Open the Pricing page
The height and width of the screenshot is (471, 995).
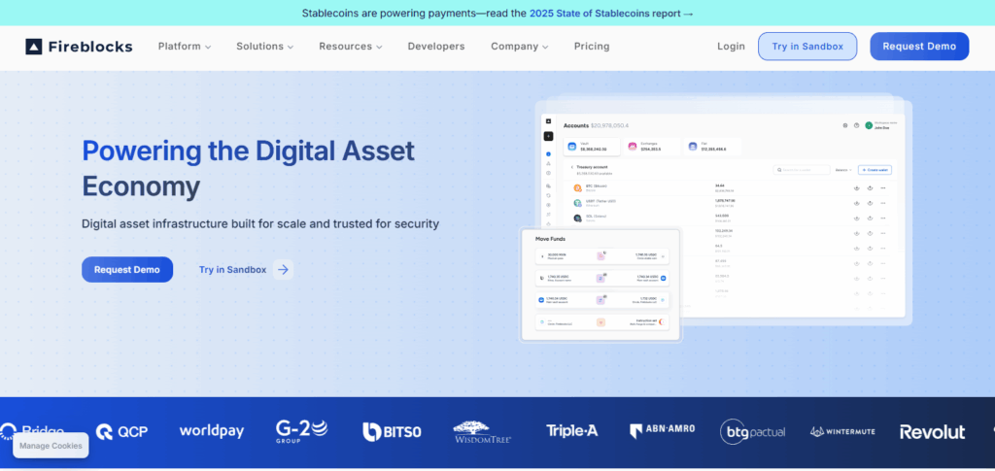pos(592,47)
